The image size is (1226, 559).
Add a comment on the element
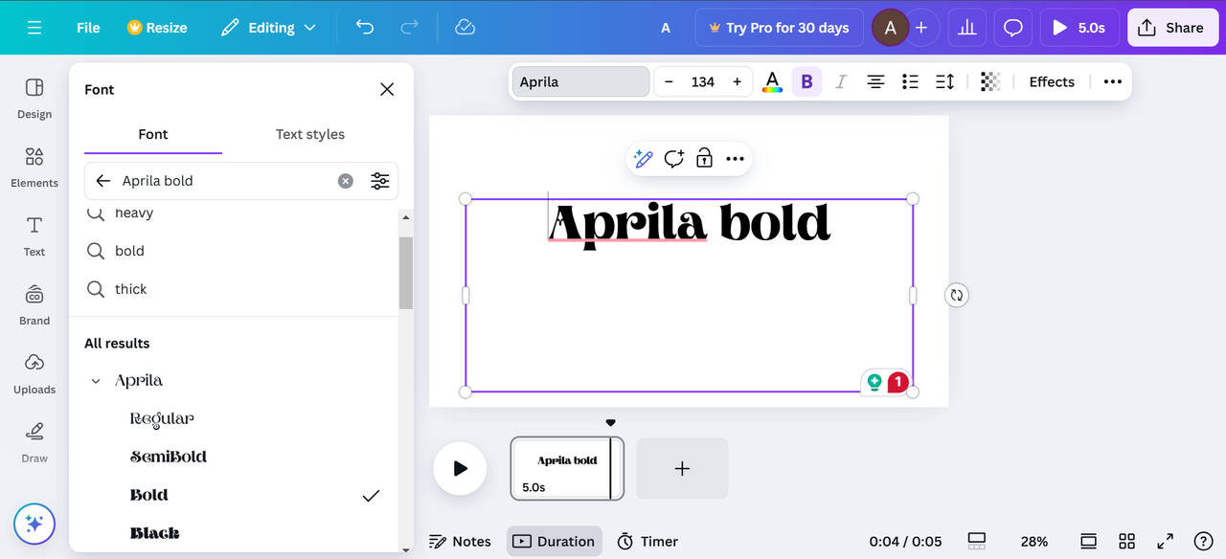click(x=674, y=159)
